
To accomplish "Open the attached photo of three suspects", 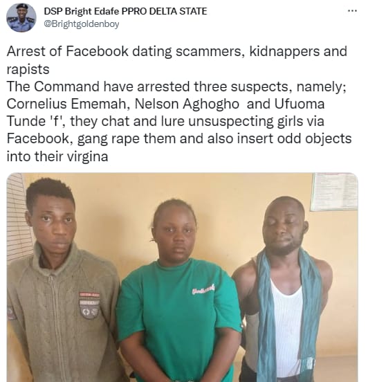I will pyautogui.click(x=182, y=278).
